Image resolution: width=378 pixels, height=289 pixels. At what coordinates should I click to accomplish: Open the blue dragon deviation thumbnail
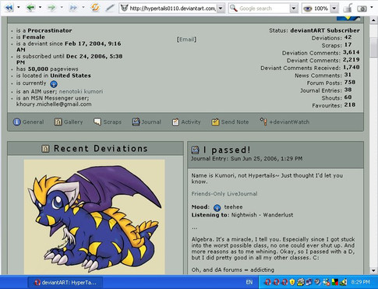click(x=94, y=217)
